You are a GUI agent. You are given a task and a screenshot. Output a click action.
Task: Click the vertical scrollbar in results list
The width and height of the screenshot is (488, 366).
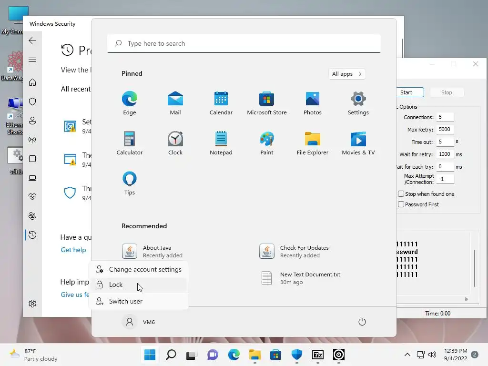tap(475, 268)
